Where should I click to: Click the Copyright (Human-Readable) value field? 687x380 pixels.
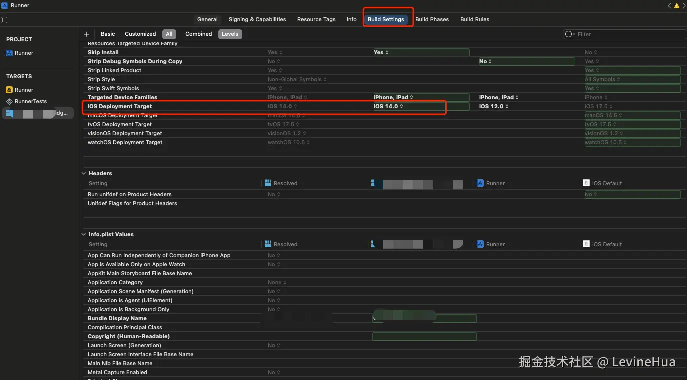(424, 336)
